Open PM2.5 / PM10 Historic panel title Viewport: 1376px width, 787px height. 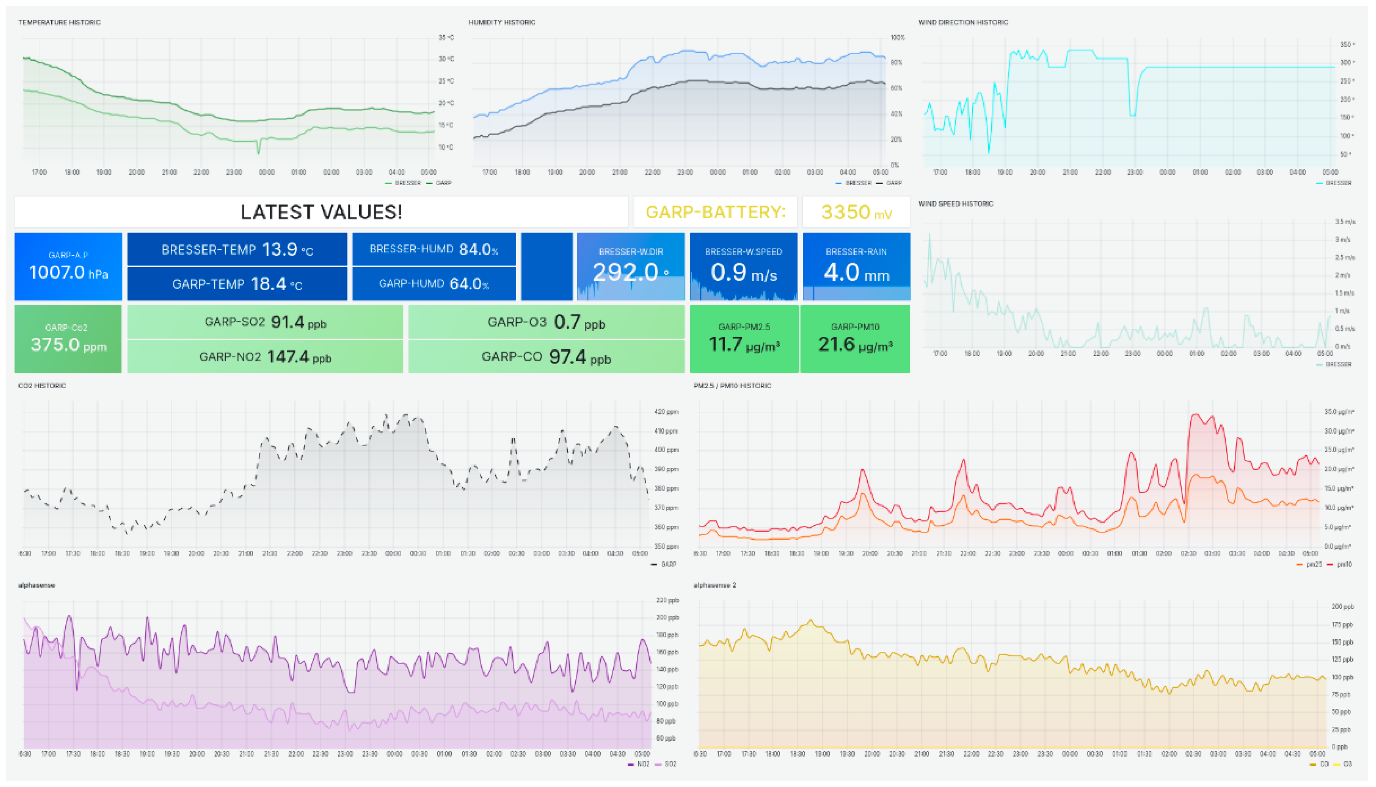pyautogui.click(x=732, y=385)
